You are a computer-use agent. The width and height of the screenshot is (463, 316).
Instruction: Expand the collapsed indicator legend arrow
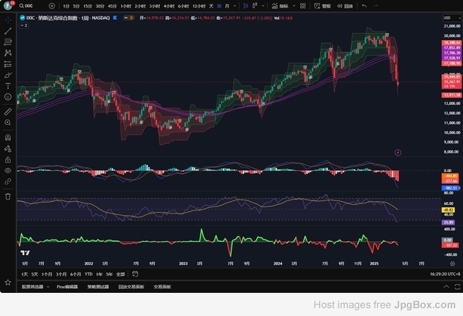click(22, 25)
